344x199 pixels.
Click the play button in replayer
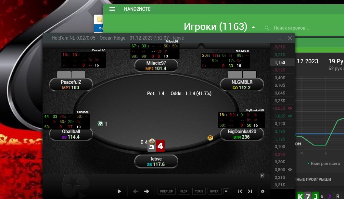point(119,191)
